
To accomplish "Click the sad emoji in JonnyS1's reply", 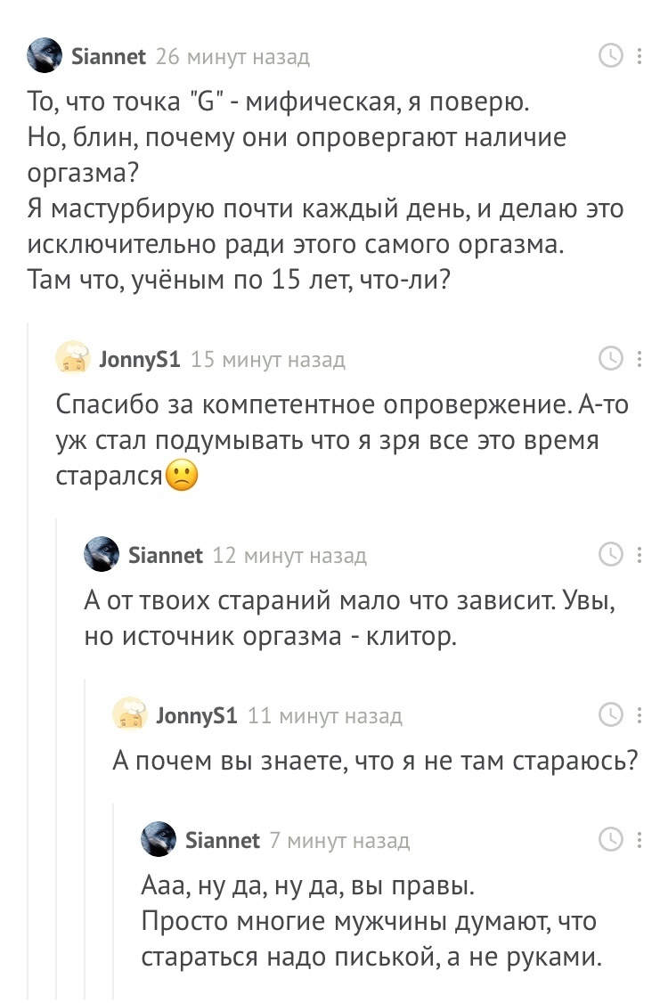I will tap(182, 477).
